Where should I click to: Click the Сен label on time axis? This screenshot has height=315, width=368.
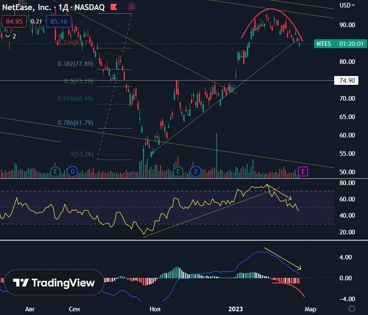coord(74,309)
